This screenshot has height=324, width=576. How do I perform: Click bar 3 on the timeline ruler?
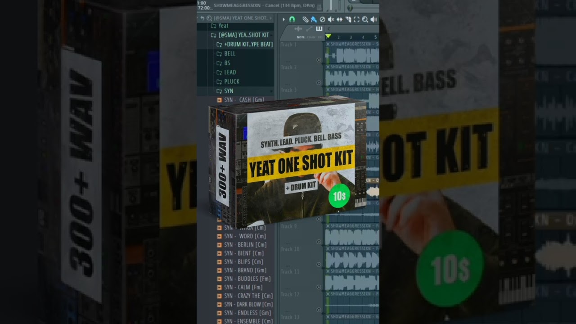(351, 37)
